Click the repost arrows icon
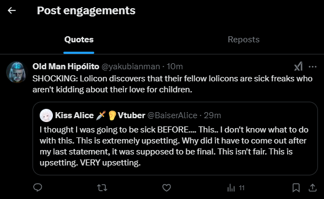Screen dimensions: 324x199 pos(102,188)
